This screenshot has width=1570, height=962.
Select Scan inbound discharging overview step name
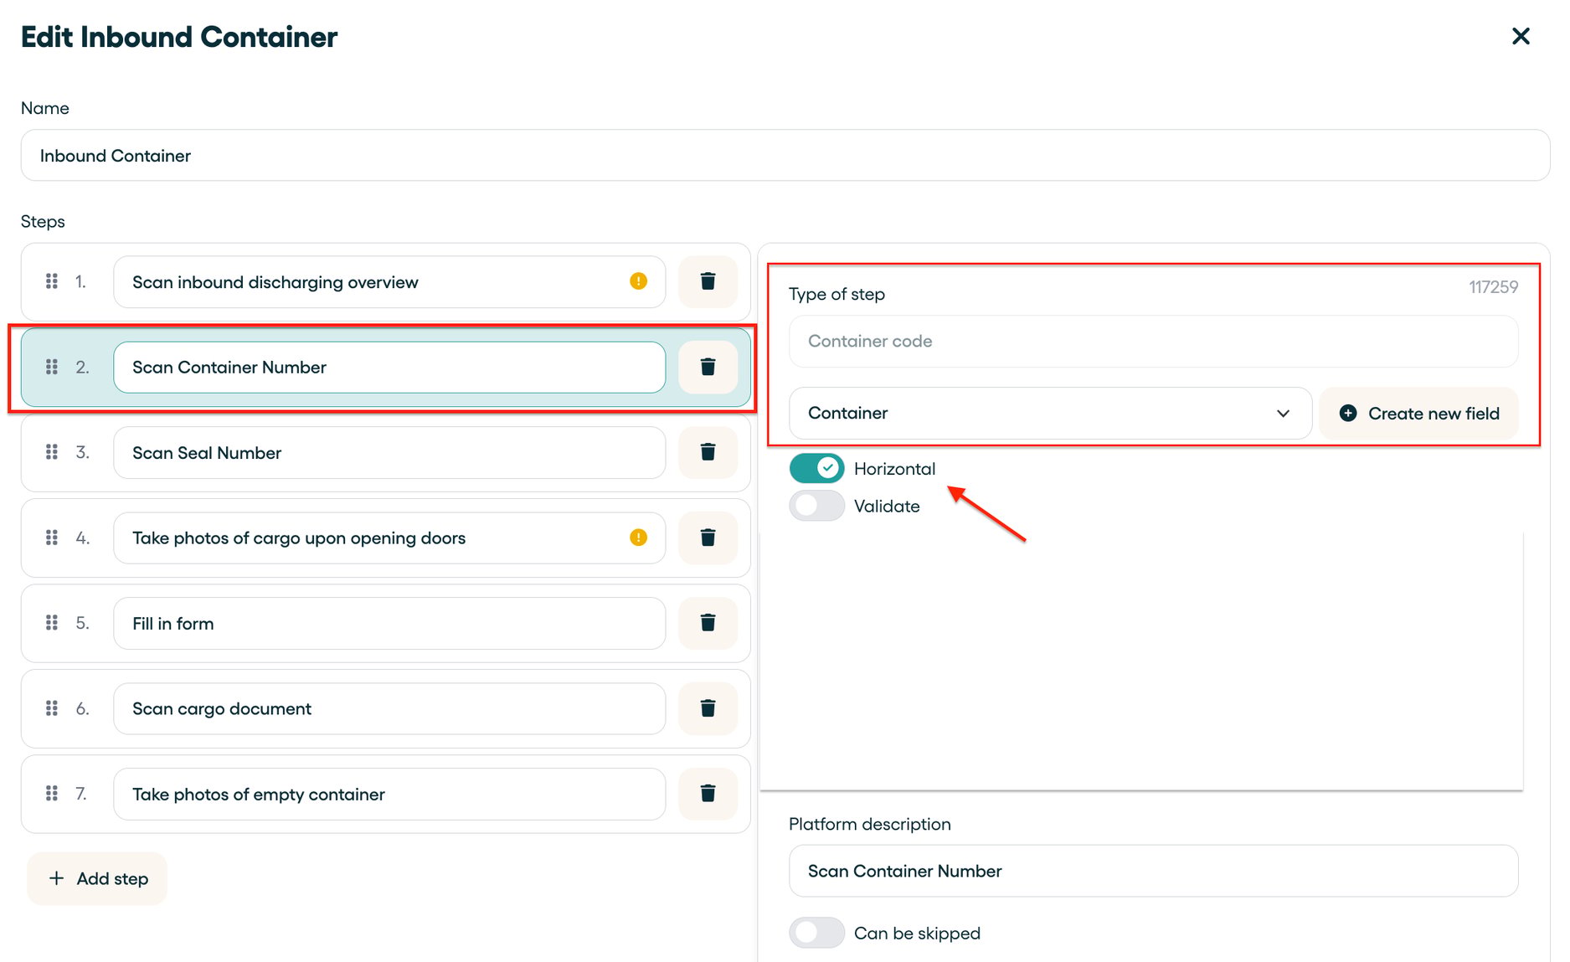point(389,282)
